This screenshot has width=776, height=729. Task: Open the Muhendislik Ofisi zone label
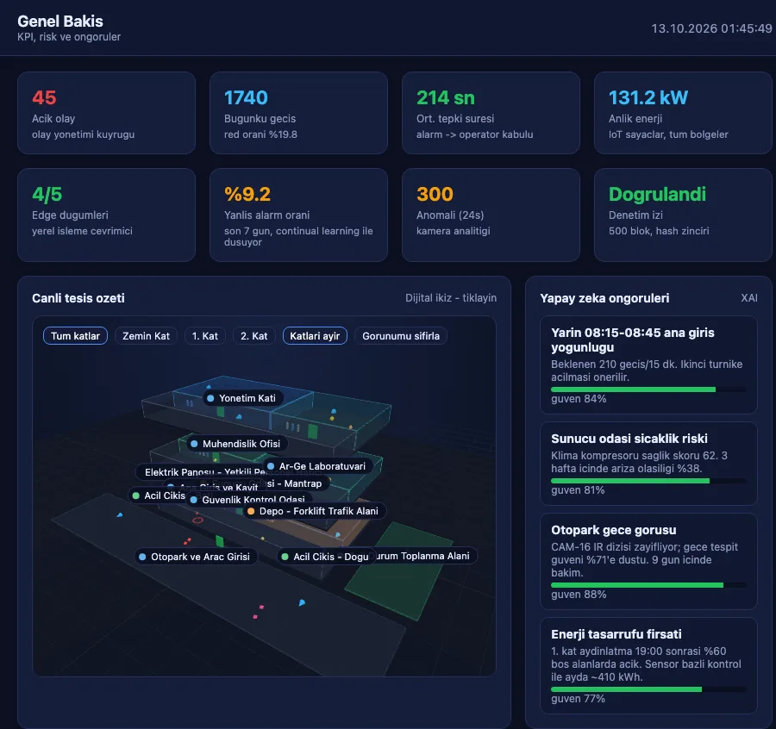click(x=236, y=444)
